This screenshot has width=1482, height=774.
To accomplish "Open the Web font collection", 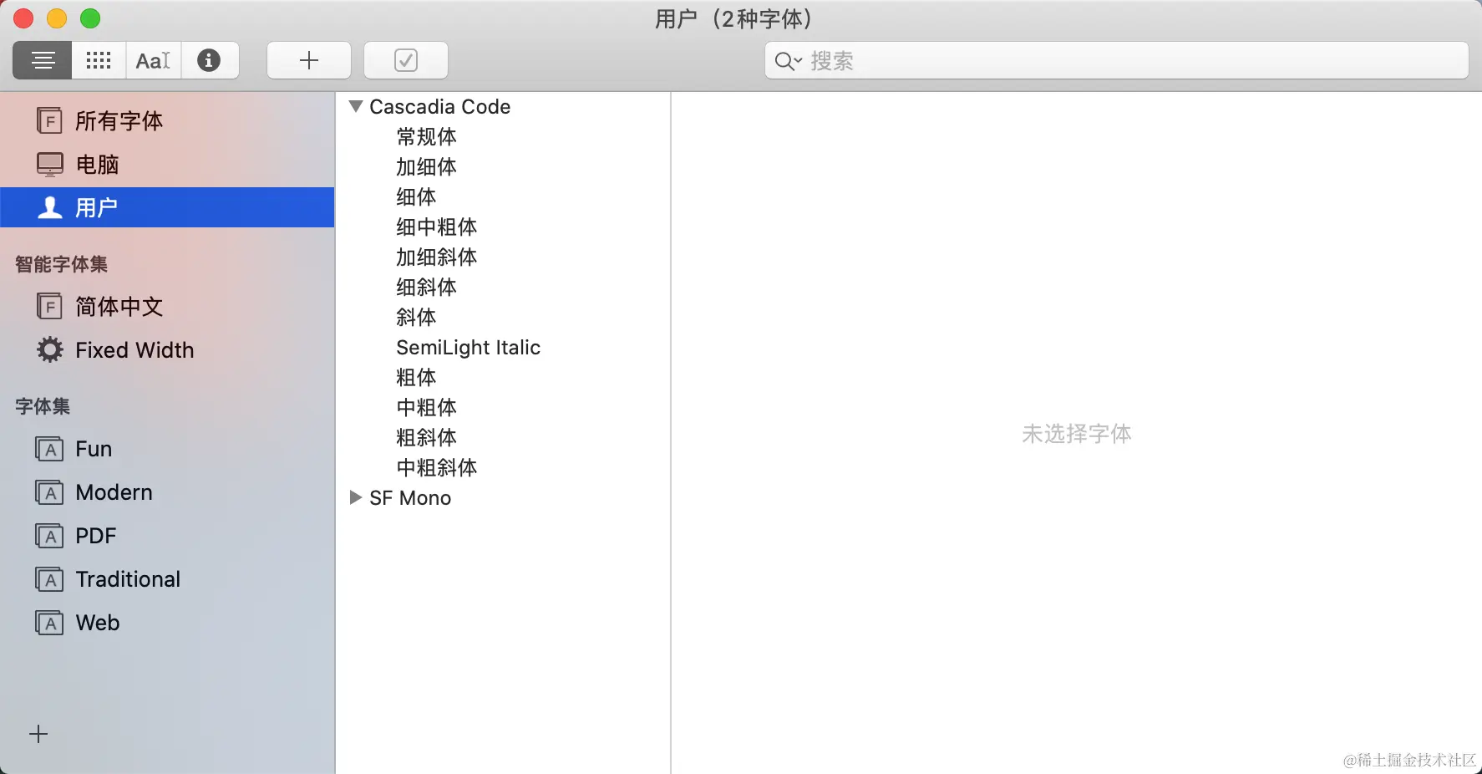I will pos(167,623).
